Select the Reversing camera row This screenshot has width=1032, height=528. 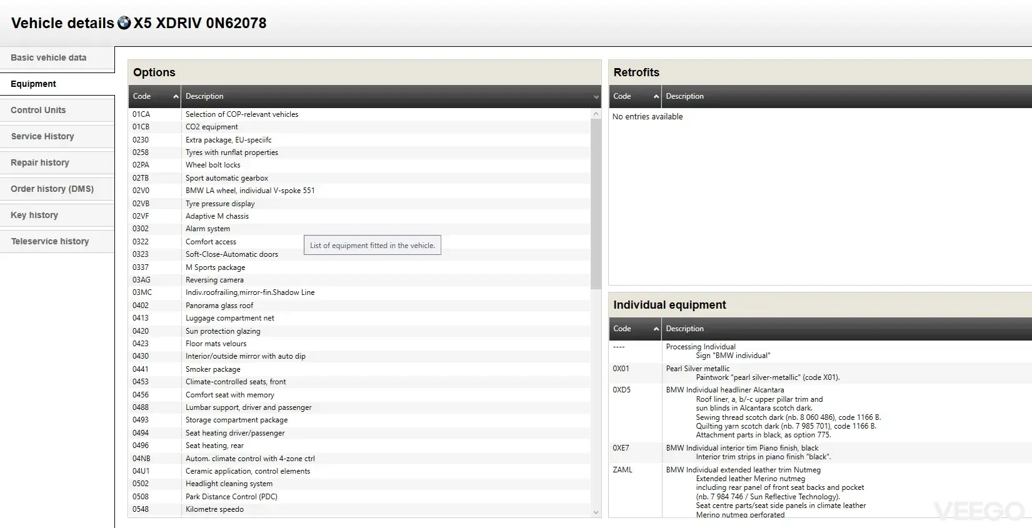[x=359, y=280]
